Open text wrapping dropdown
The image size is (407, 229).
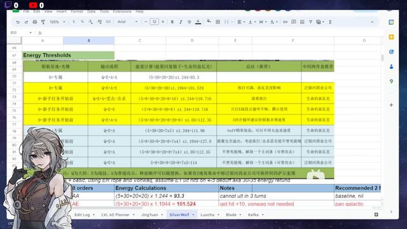[x=263, y=22]
